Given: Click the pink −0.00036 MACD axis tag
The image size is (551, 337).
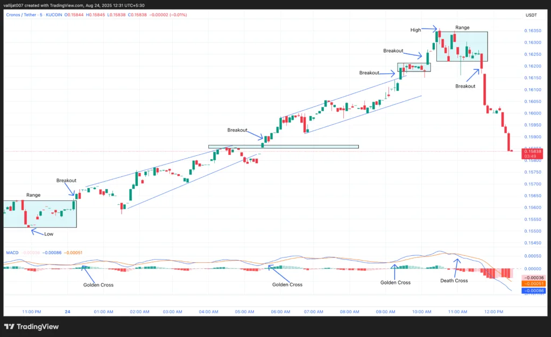Looking at the screenshot, I should point(534,278).
